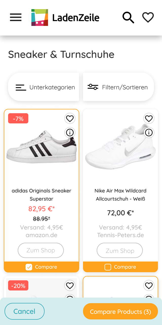Screen dimensions: 162x325
Task: Favorite the product with -20% discount
Action: pyautogui.click(x=70, y=286)
